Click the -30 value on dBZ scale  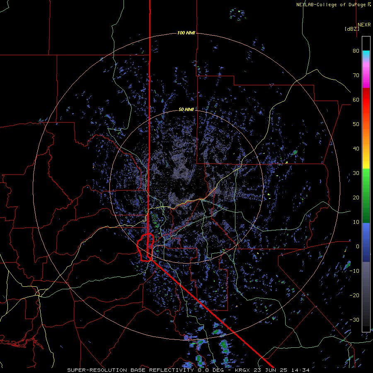click(354, 320)
